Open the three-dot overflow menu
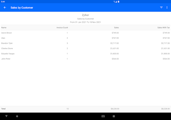 [x=167, y=7]
